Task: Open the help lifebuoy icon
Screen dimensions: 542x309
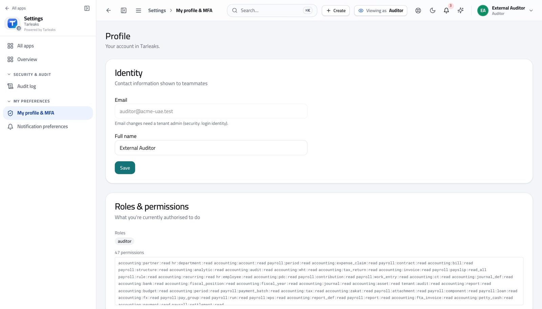Action: [x=418, y=11]
